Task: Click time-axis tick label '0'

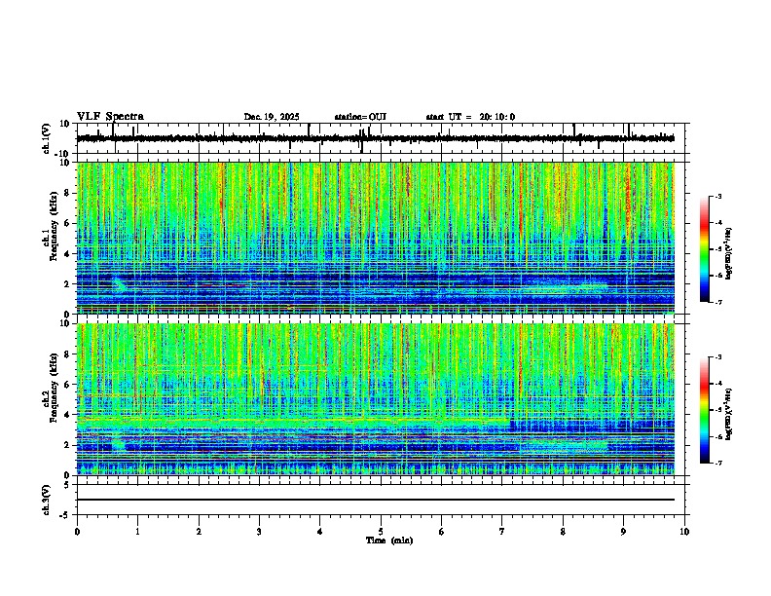Action: 77,532
